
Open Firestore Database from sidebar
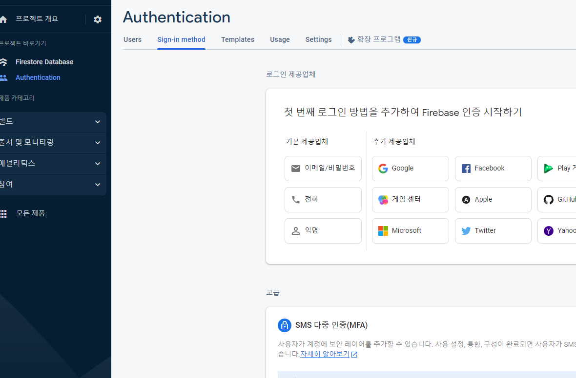44,62
